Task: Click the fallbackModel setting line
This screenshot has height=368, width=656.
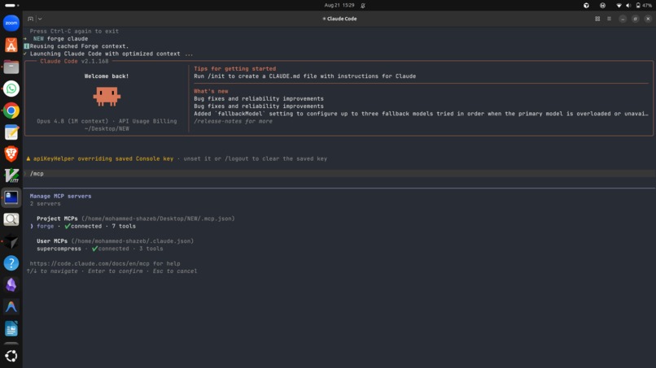Action: point(421,114)
